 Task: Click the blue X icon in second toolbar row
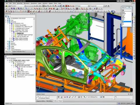click(66, 9)
